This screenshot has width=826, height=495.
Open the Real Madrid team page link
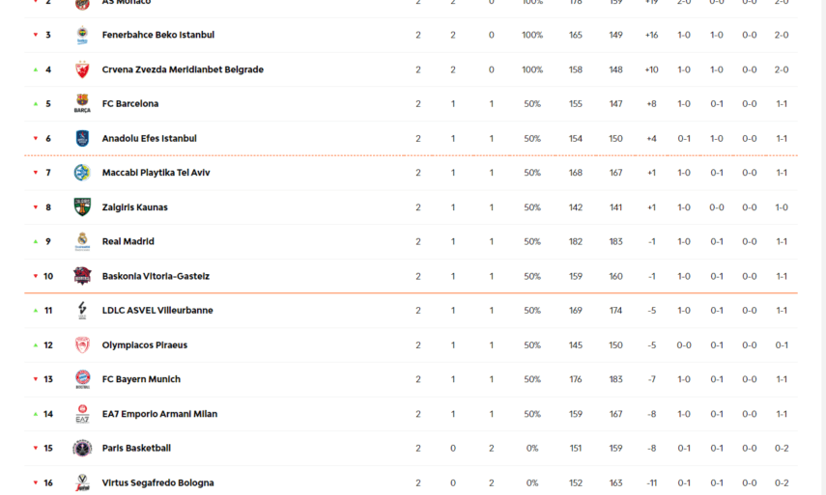coord(128,242)
